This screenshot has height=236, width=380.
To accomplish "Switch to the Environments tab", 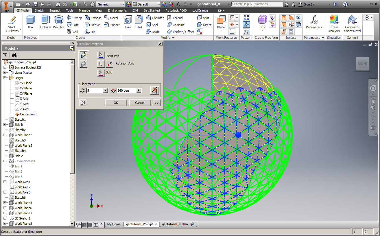I will [x=117, y=10].
